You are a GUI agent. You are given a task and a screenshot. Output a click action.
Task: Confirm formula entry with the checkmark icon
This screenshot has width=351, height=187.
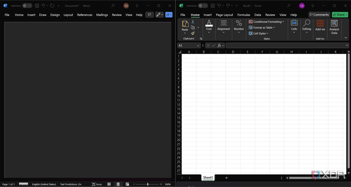click(x=213, y=45)
